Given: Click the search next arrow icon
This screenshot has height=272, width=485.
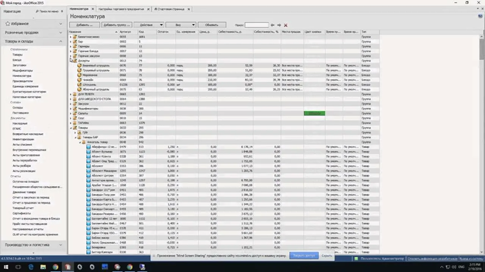Looking at the screenshot, I should [x=279, y=25].
